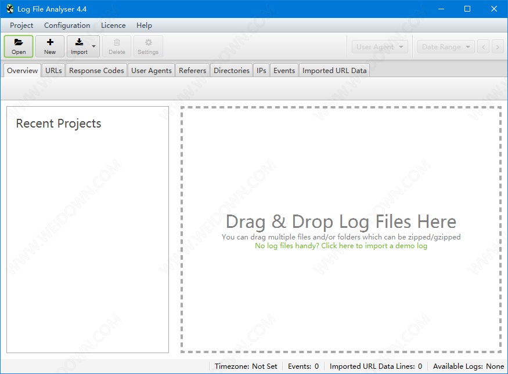The height and width of the screenshot is (374, 508).
Task: Click the import a demo log link
Action: (x=341, y=246)
